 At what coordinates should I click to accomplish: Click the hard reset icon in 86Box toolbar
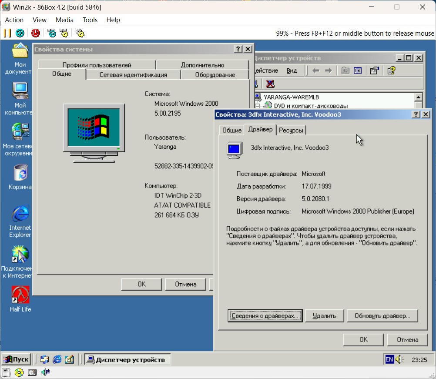coord(20,33)
